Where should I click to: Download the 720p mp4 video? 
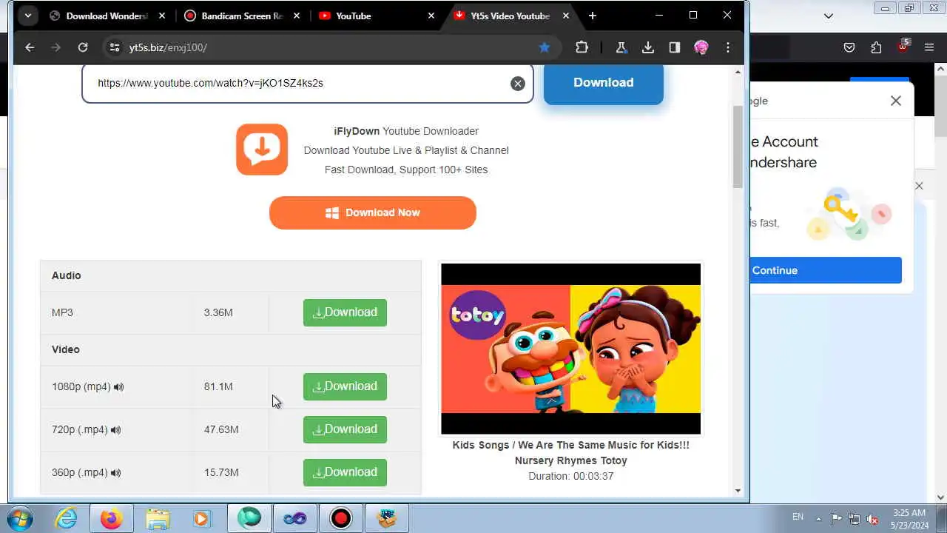coord(345,429)
